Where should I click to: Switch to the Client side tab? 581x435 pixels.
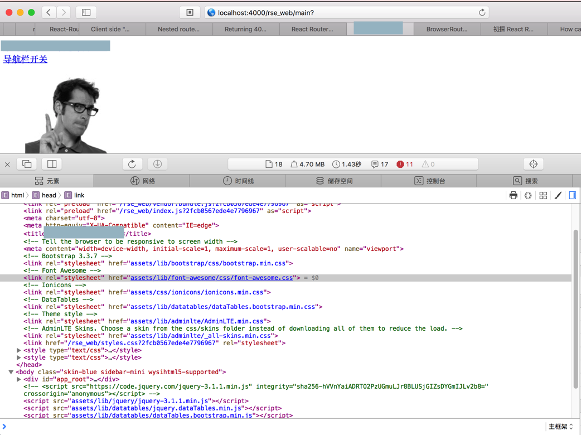[x=112, y=29]
